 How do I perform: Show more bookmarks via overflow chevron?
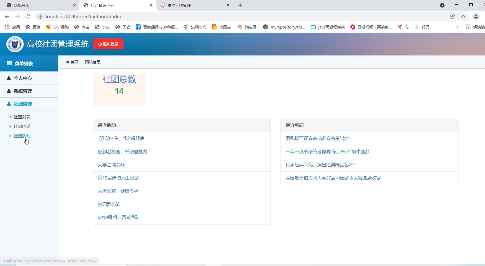pyautogui.click(x=457, y=27)
